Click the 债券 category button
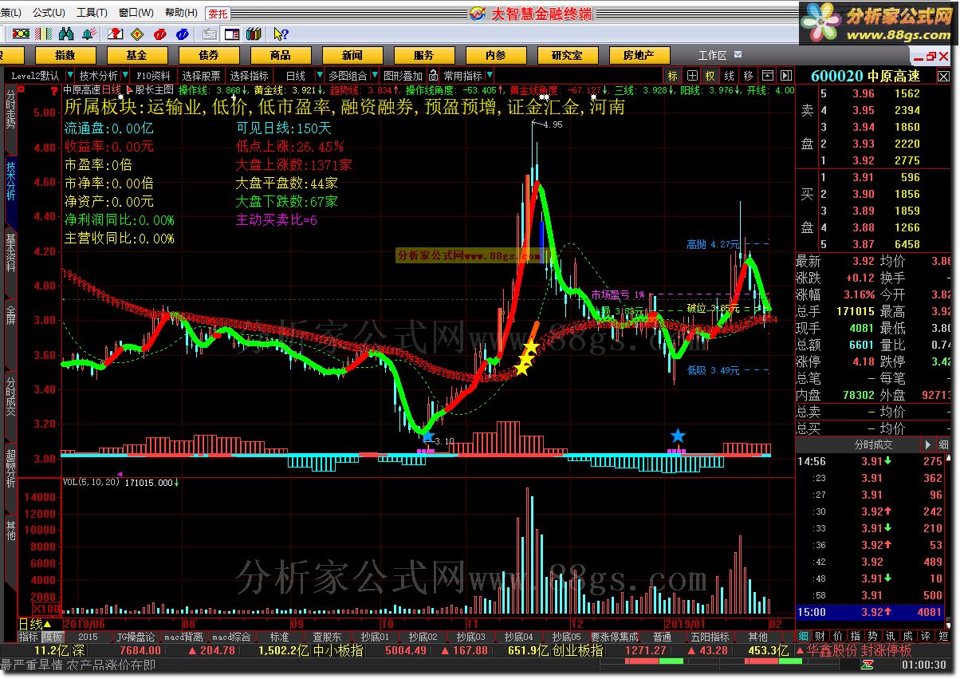The width and height of the screenshot is (960, 679). pyautogui.click(x=209, y=55)
